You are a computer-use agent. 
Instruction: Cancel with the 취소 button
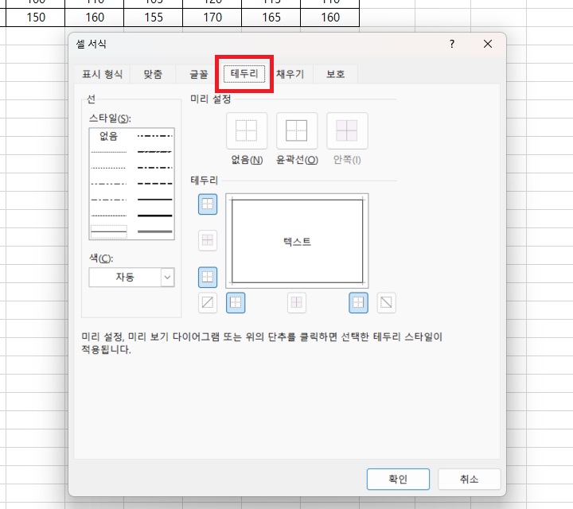[x=470, y=479]
